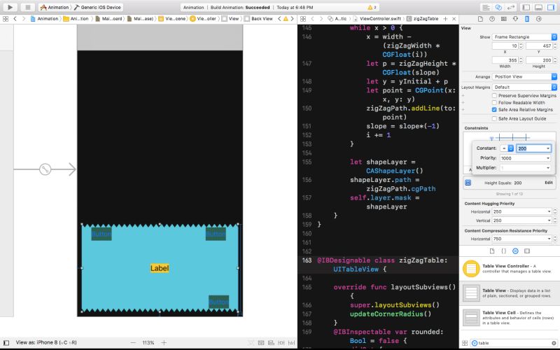Select the yellow Label on canvas
The width and height of the screenshot is (560, 350).
pyautogui.click(x=160, y=268)
